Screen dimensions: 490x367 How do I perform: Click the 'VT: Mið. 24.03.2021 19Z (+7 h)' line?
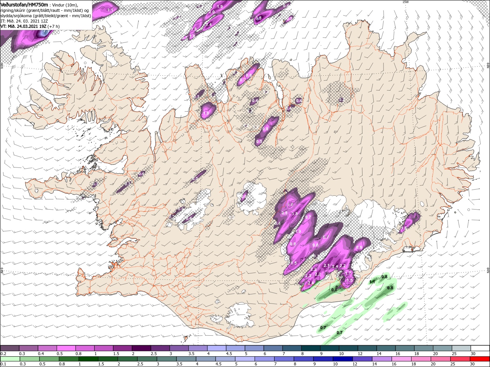(x=30, y=26)
